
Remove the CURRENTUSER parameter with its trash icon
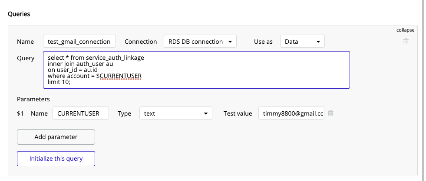[330, 113]
